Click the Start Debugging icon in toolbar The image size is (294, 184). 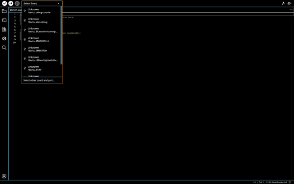click(17, 3)
